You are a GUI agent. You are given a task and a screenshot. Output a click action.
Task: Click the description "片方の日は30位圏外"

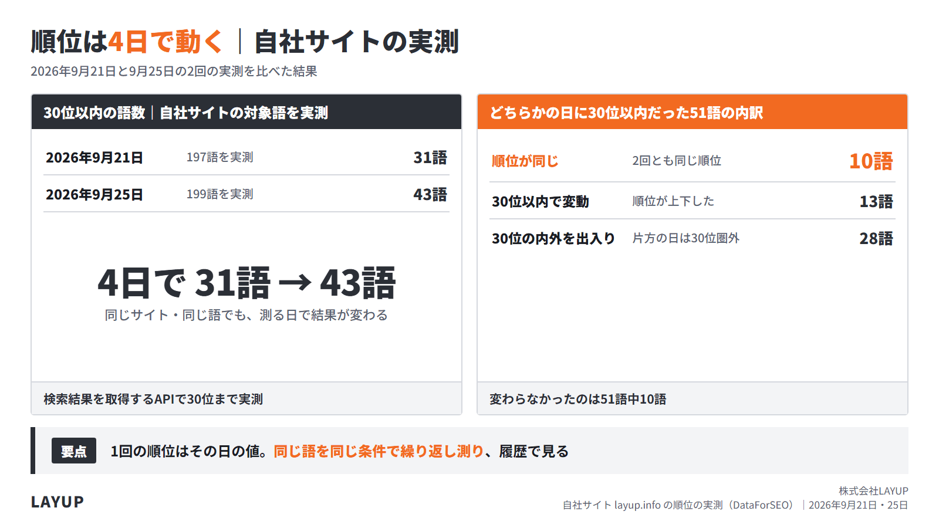pos(685,238)
